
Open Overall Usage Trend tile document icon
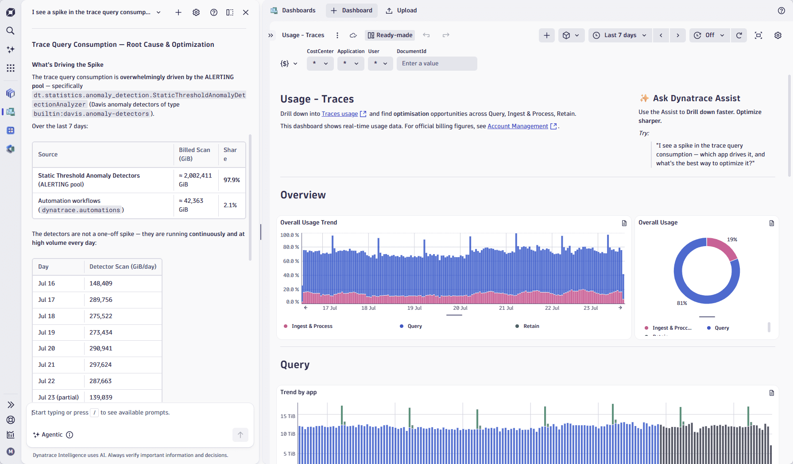(624, 223)
